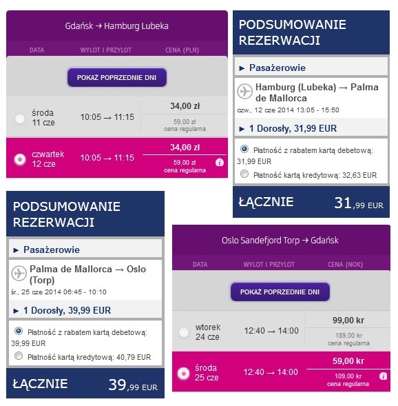Select the środa 11 cze flight radio button

pos(20,119)
